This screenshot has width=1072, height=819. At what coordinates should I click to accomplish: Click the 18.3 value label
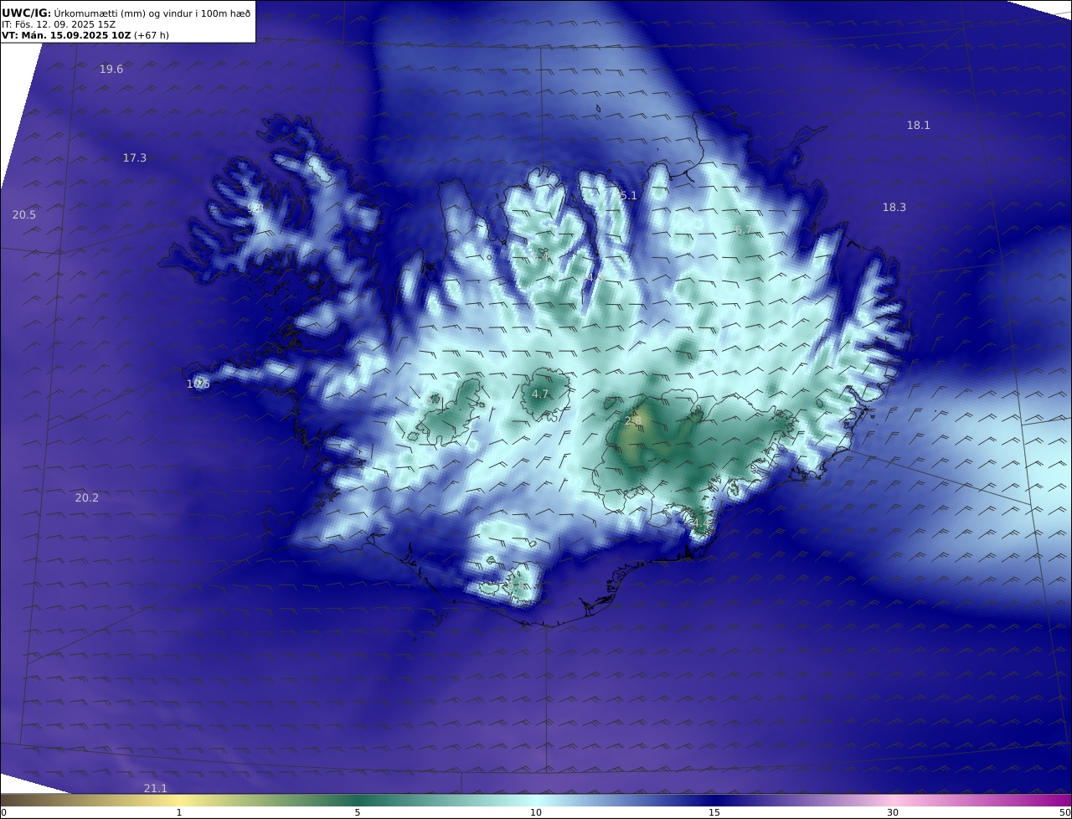tap(894, 208)
